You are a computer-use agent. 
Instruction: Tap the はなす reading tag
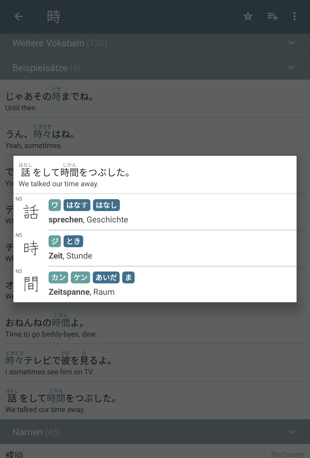coord(77,205)
